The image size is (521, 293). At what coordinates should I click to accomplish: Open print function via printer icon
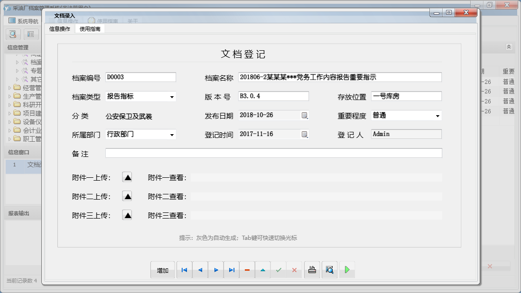[x=312, y=269]
